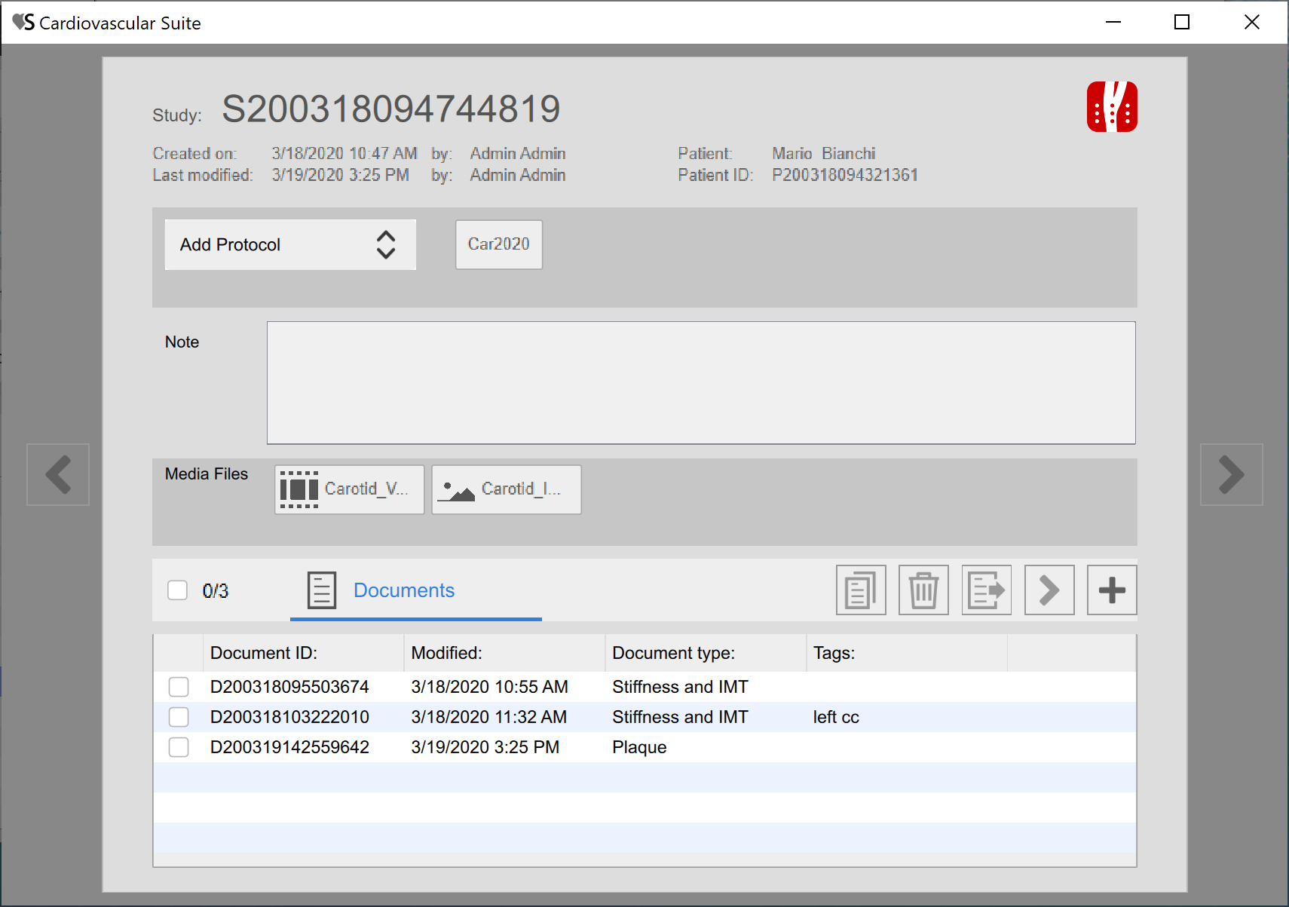Click the open document arrow icon

coord(1049,590)
